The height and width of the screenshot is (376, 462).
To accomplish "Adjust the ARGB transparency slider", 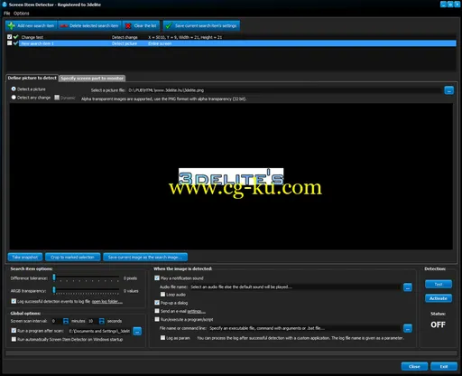I will click(x=54, y=290).
